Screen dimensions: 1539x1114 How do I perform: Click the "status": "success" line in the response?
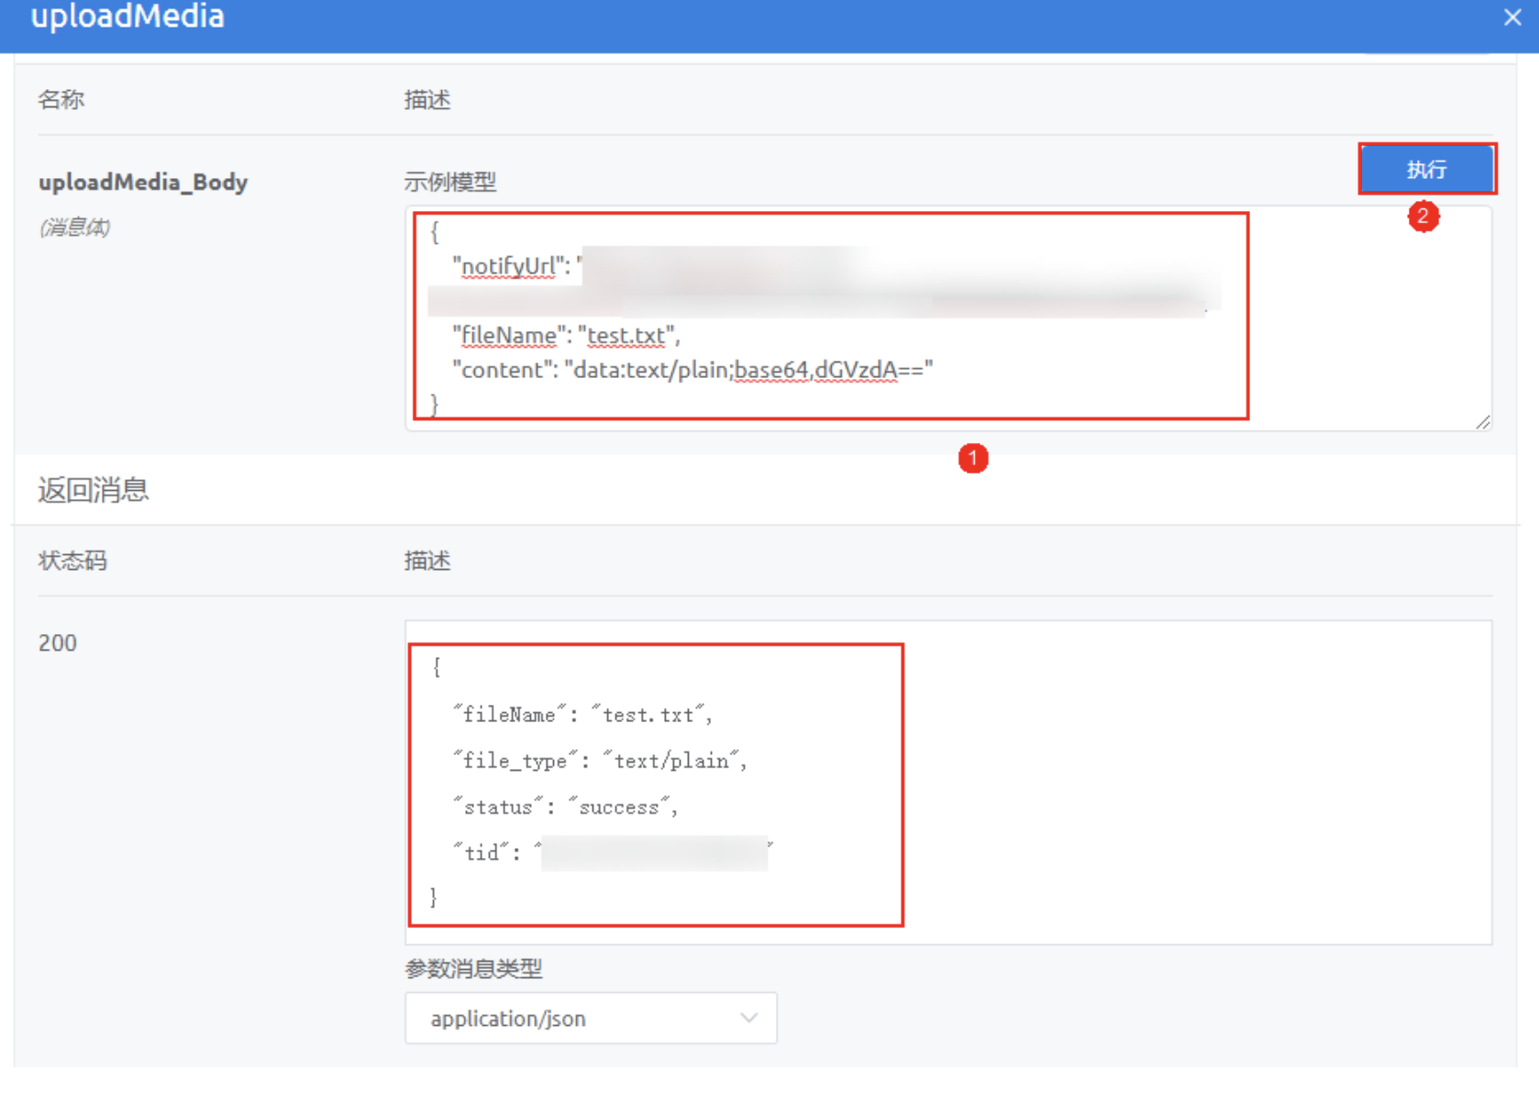[566, 807]
